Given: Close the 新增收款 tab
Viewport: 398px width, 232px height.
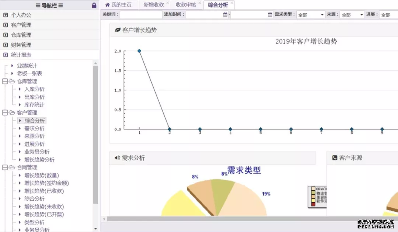Looking at the screenshot, I should click(168, 3).
